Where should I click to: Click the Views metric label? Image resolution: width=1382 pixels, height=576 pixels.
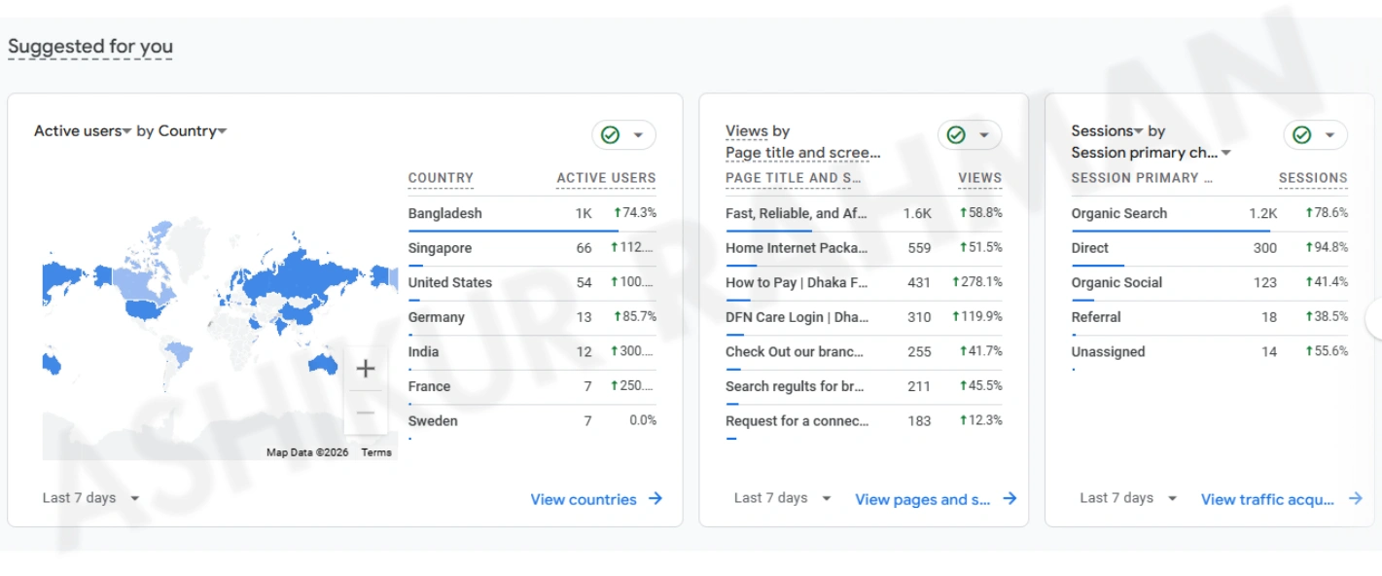tap(747, 131)
